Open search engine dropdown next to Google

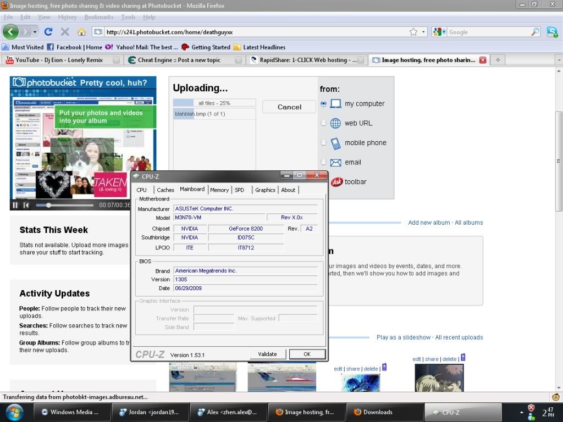coord(440,32)
